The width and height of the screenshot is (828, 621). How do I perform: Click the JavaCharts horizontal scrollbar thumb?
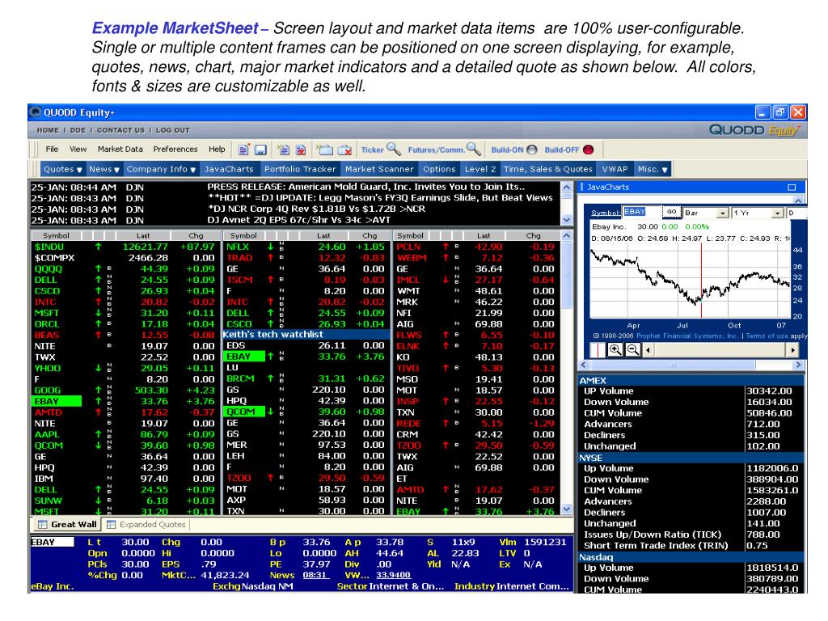pyautogui.click(x=674, y=365)
